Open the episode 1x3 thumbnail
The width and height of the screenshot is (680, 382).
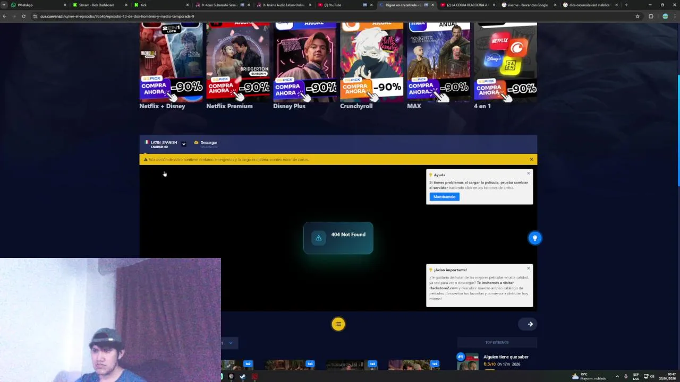pyautogui.click(x=290, y=364)
